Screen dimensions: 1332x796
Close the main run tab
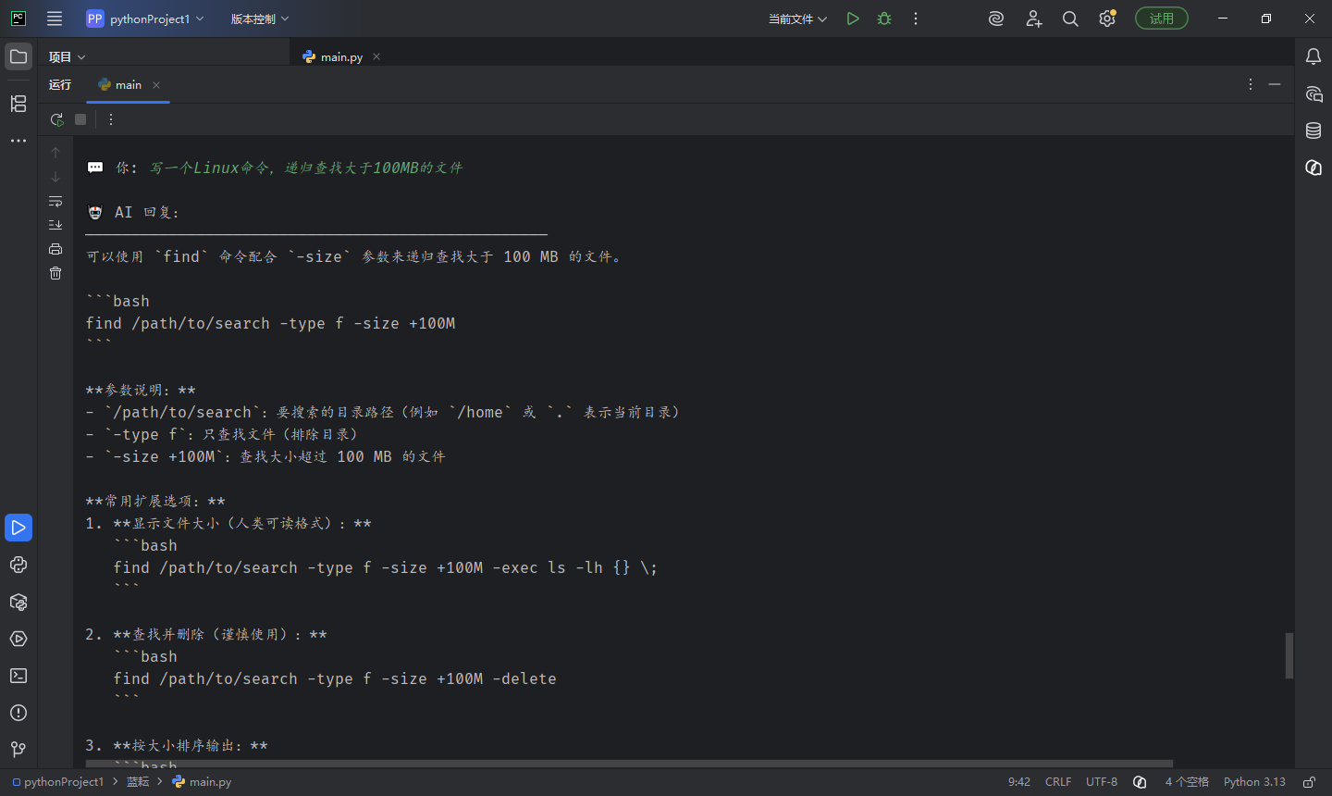click(156, 85)
